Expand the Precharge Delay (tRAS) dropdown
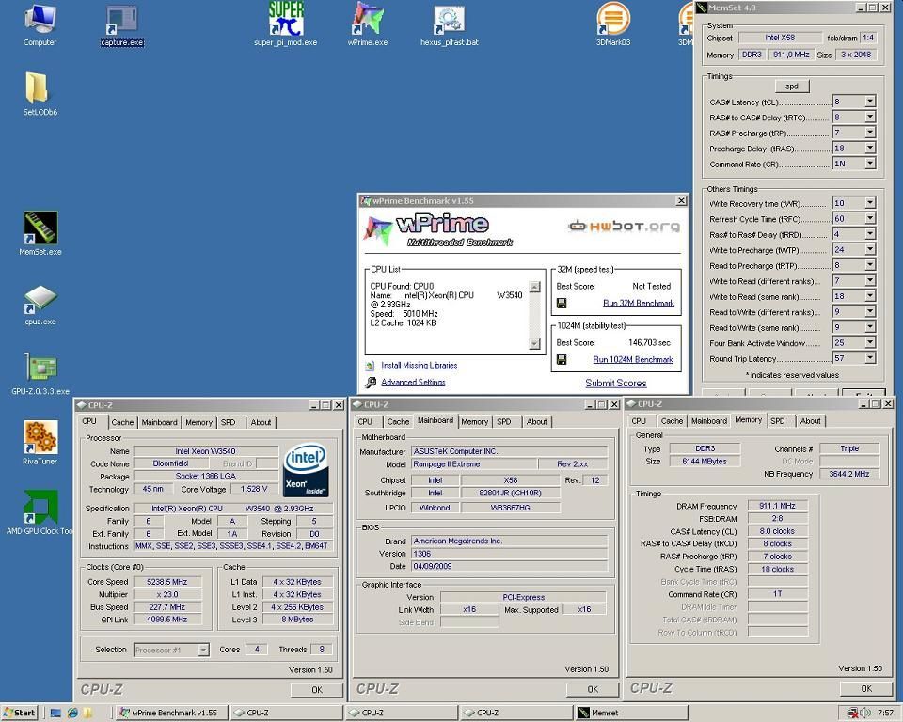Screen dimensions: 903x722 pyautogui.click(x=869, y=148)
